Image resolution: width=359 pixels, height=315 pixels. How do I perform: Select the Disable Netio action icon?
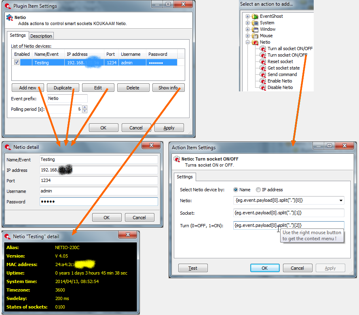(263, 87)
